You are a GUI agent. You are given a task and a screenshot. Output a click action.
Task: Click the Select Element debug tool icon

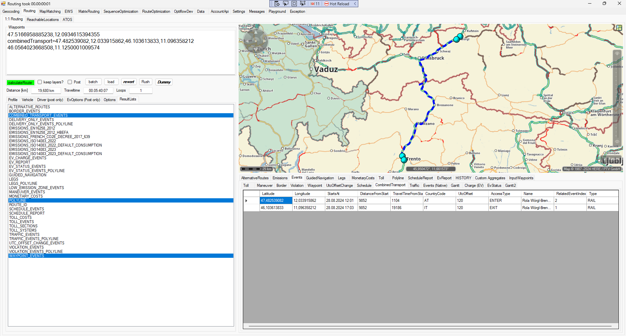pos(285,4)
